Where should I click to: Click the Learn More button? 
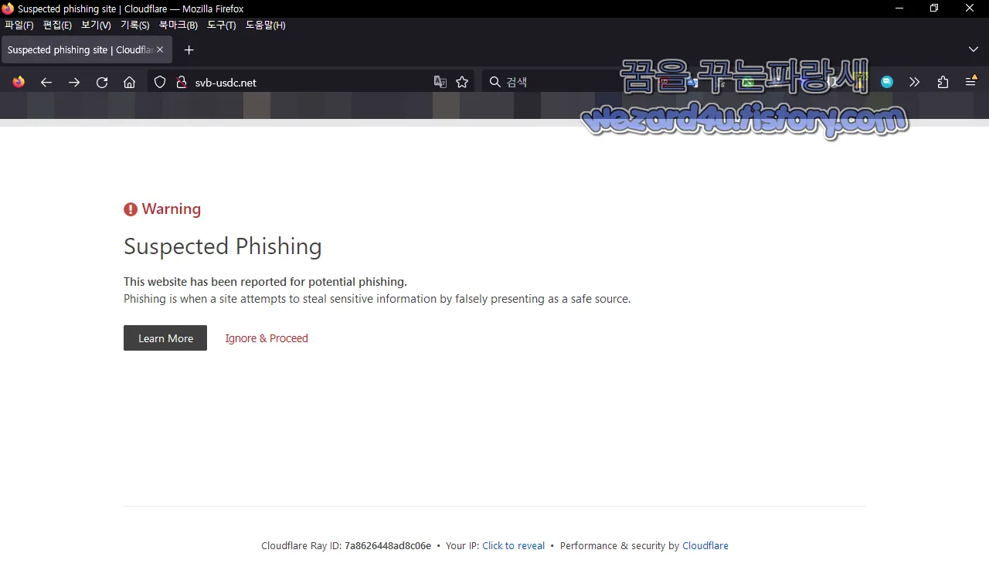tap(165, 338)
